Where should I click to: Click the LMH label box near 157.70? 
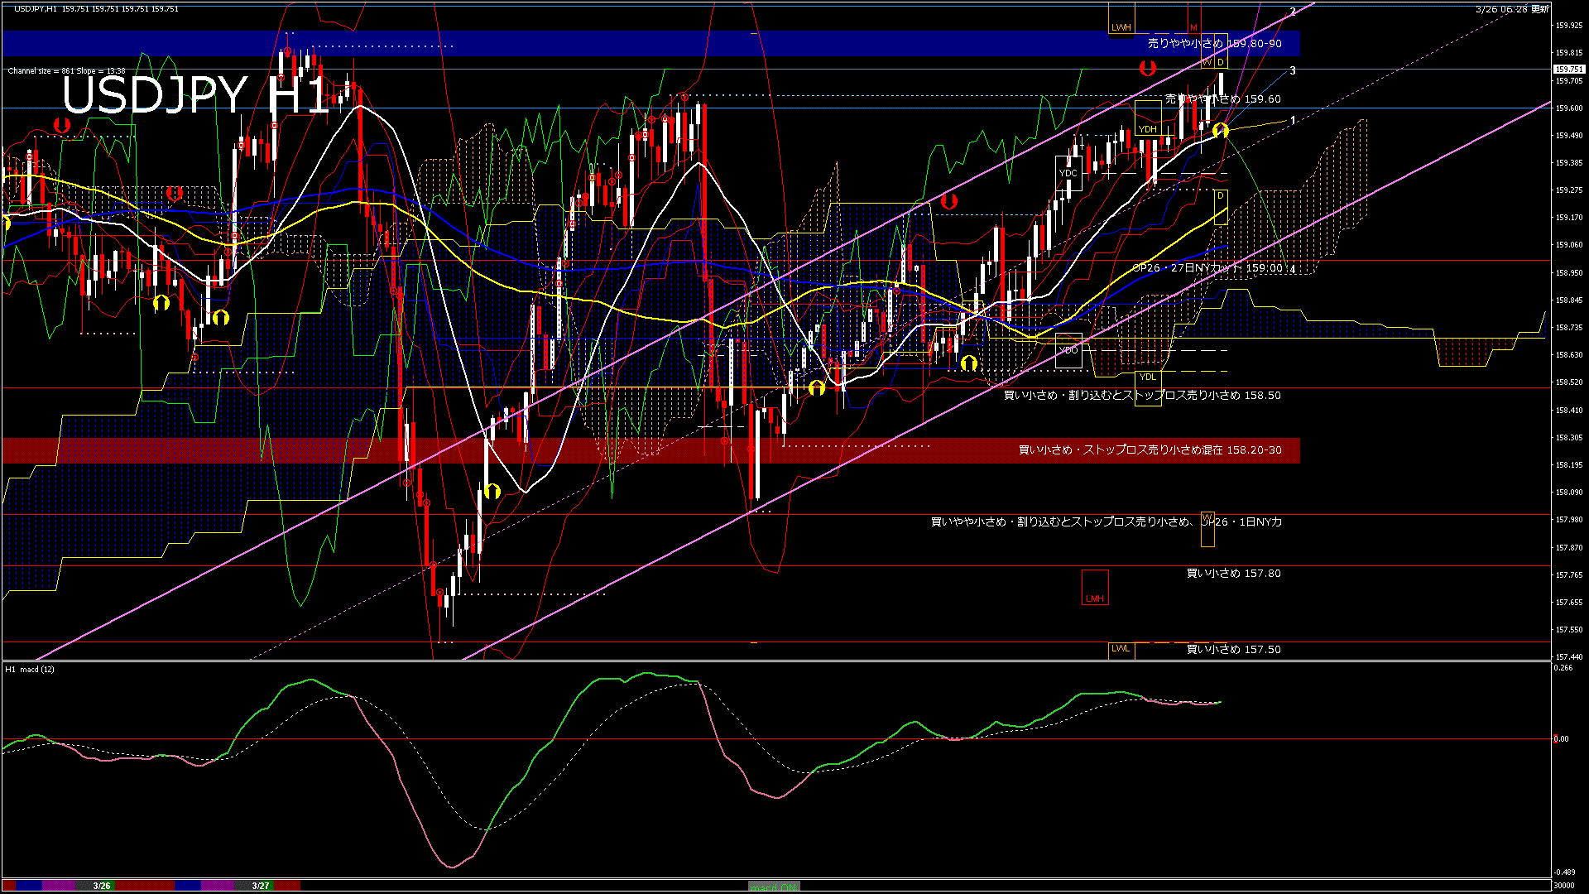coord(1095,596)
